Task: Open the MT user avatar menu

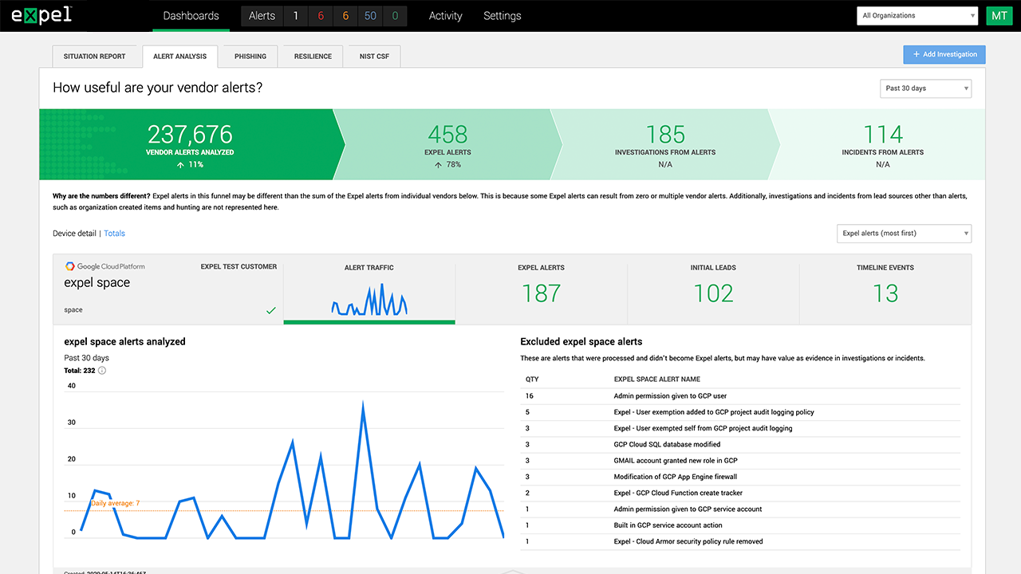Action: (999, 15)
